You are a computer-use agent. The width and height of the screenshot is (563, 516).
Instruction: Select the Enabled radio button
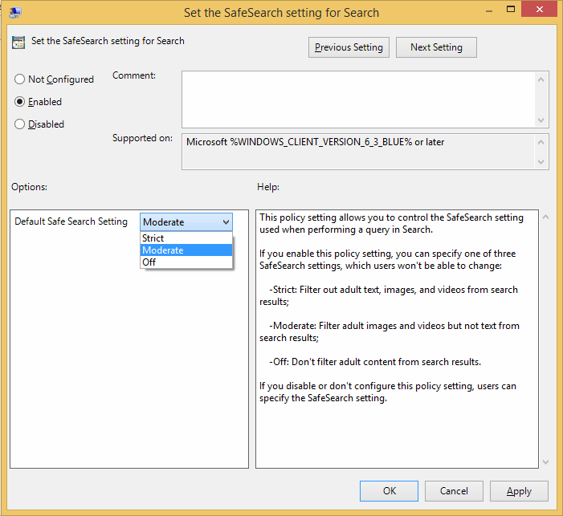click(20, 102)
